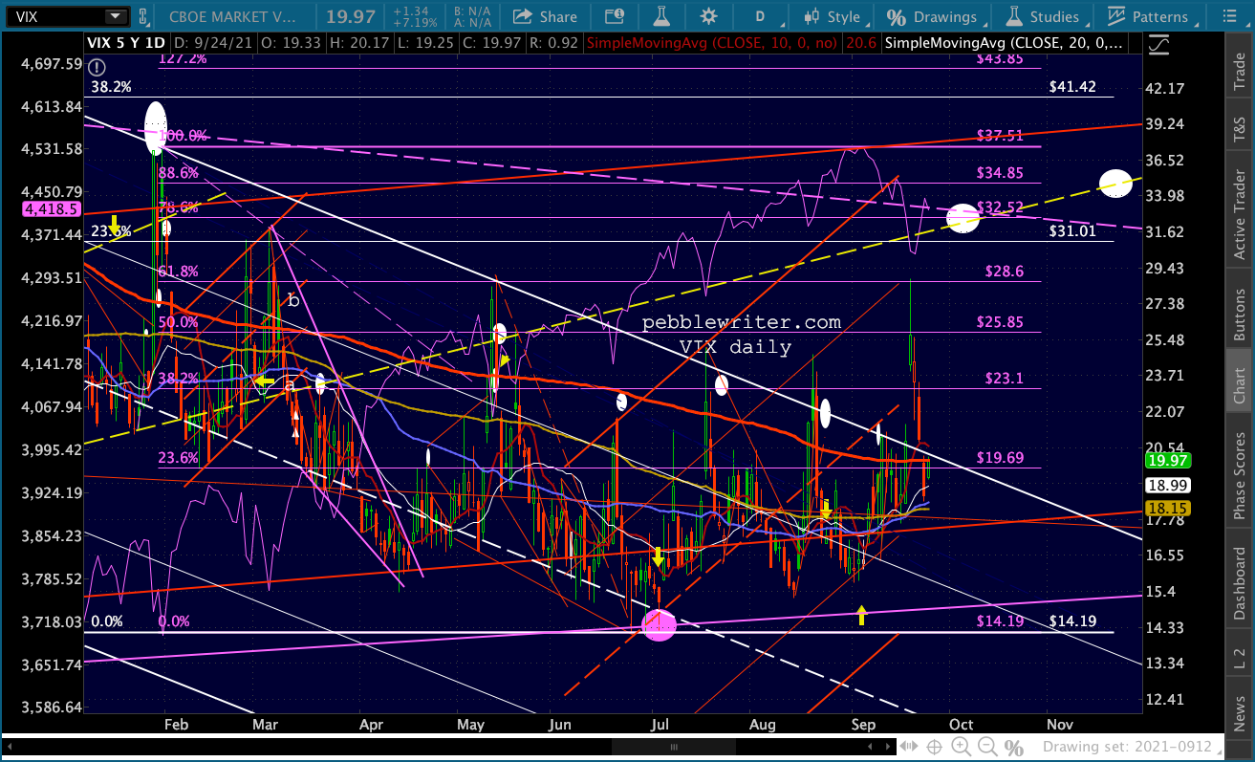
Task: Open the VIX symbol dropdown arrow
Action: pyautogui.click(x=115, y=16)
